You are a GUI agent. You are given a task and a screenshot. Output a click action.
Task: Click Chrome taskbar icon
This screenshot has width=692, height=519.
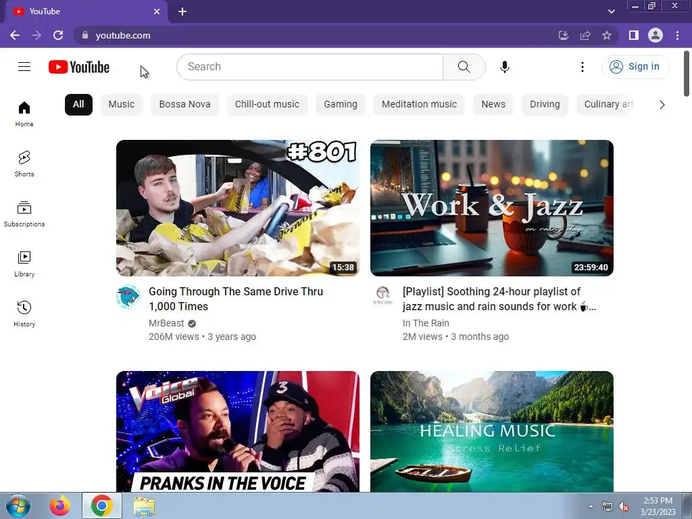click(102, 505)
